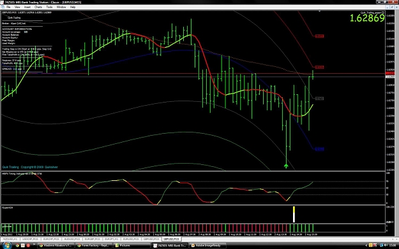Switch to Forex Factory Chrome taskbar window

click(94, 245)
